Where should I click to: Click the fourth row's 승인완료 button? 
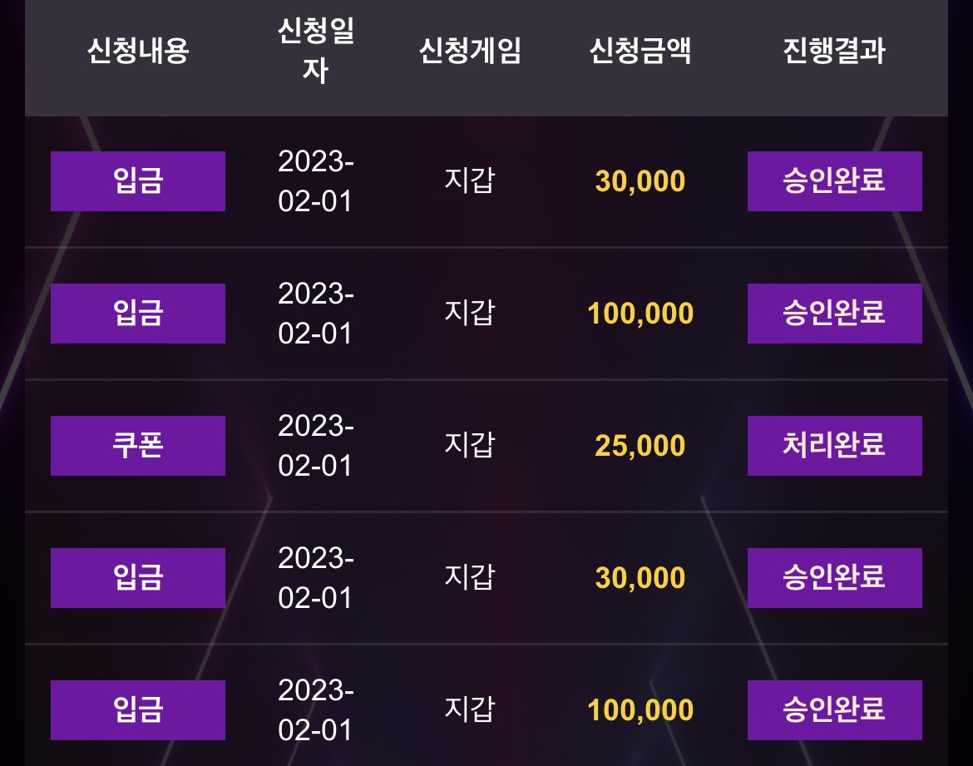tap(835, 578)
